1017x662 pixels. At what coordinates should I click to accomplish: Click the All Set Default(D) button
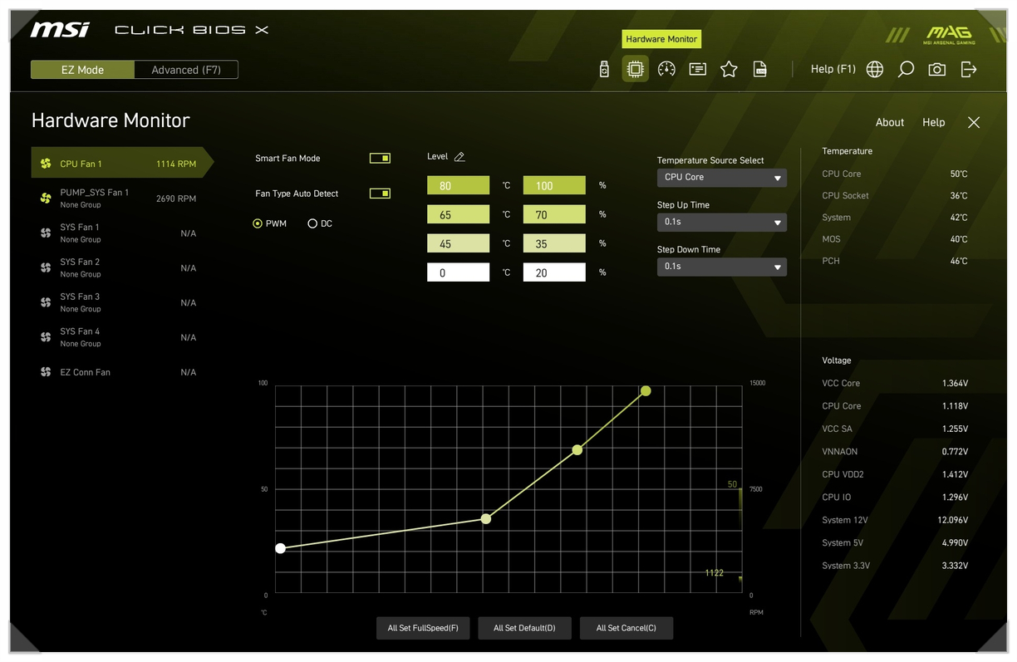(x=524, y=628)
